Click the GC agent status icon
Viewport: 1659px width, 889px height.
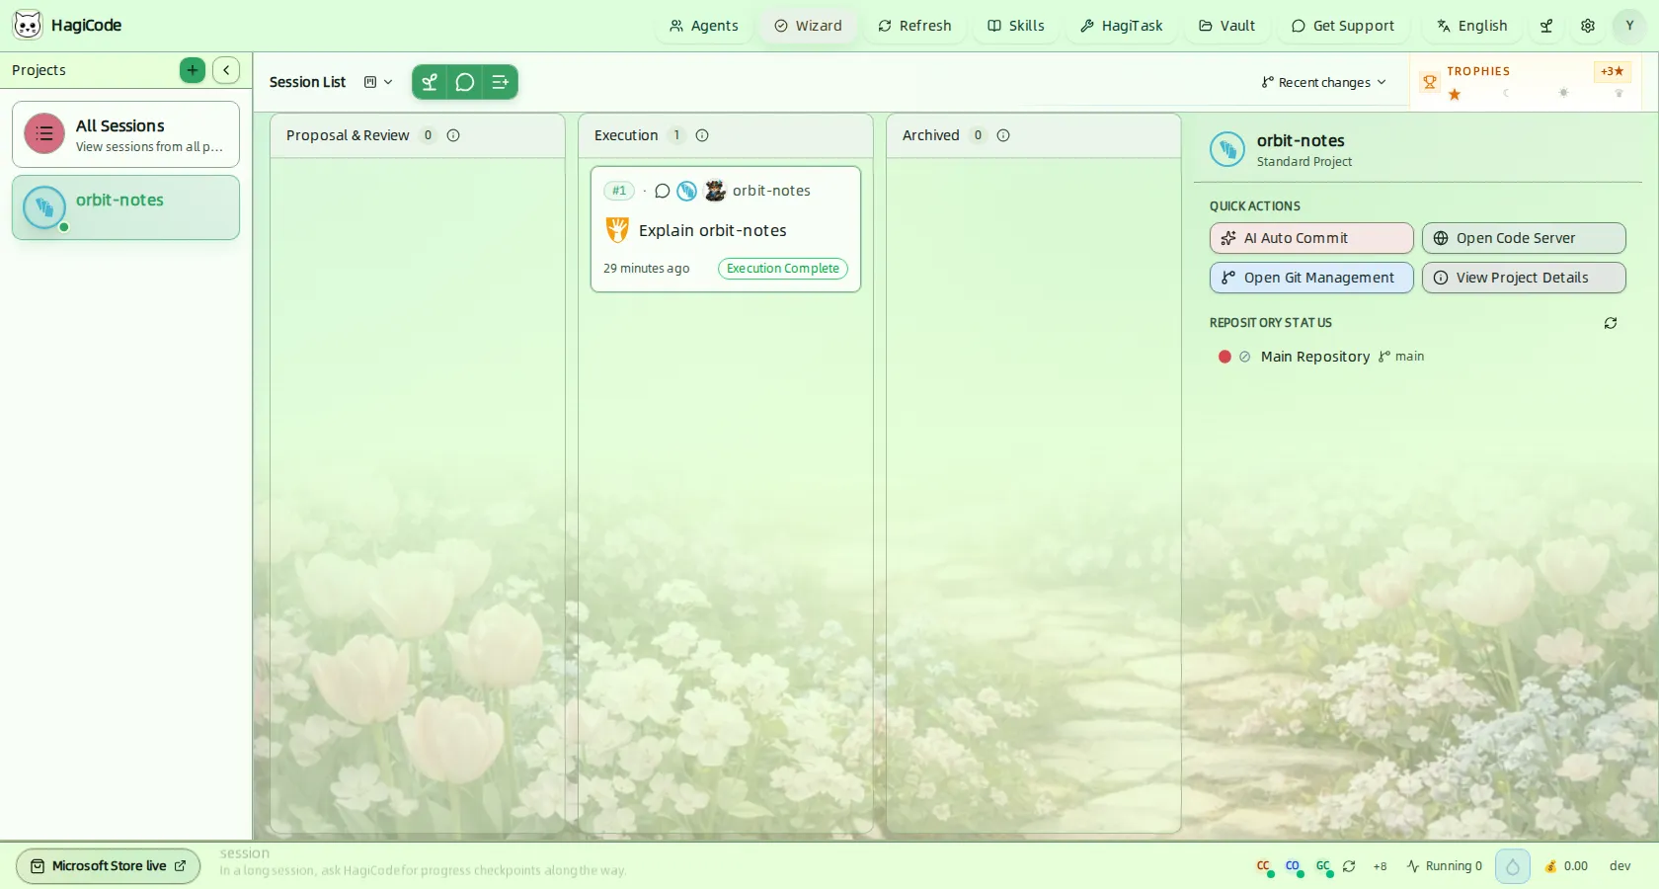(1323, 866)
